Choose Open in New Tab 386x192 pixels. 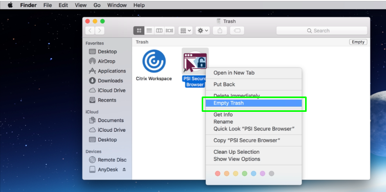tap(253, 73)
